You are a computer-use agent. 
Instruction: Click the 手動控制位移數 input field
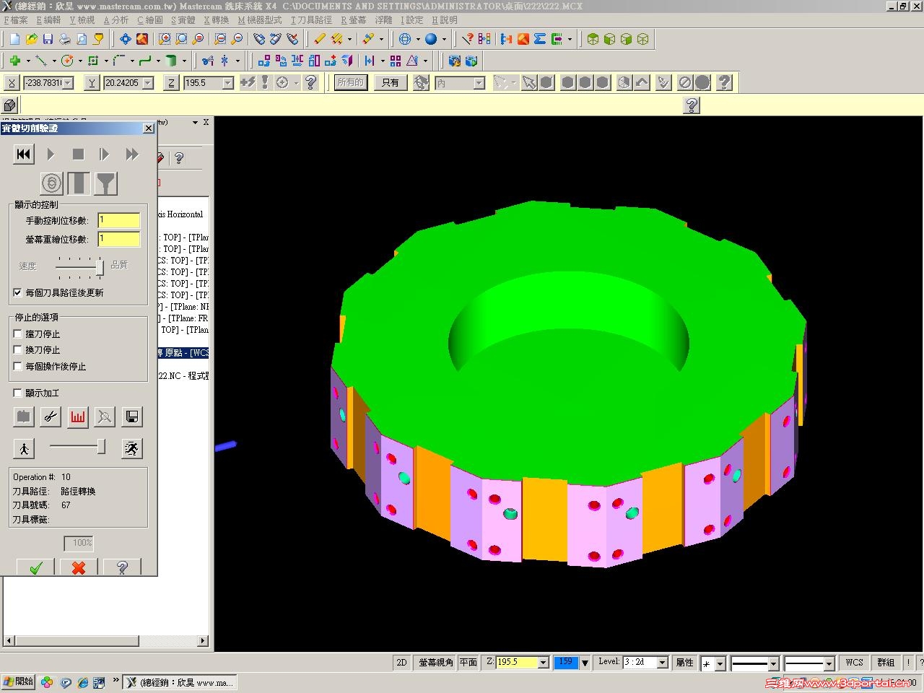click(119, 220)
